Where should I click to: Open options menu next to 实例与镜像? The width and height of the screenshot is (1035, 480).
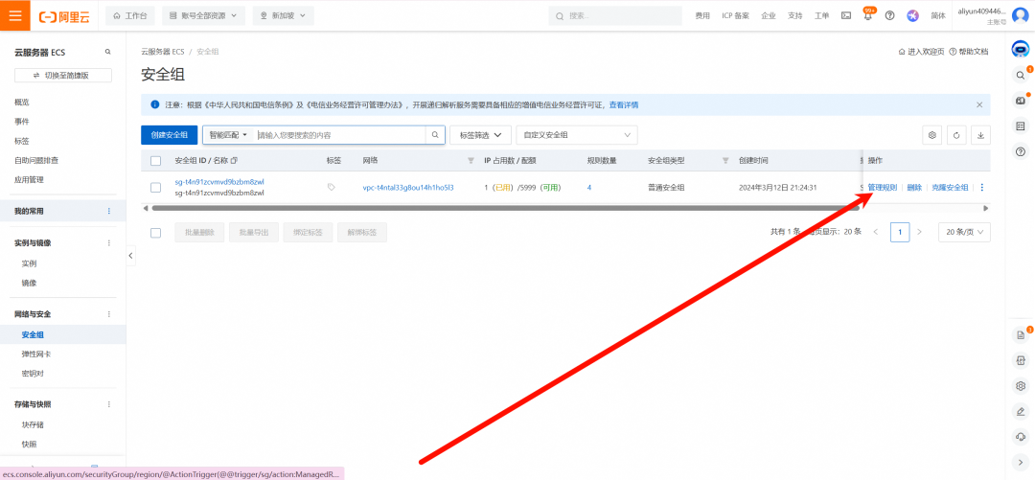coord(109,243)
